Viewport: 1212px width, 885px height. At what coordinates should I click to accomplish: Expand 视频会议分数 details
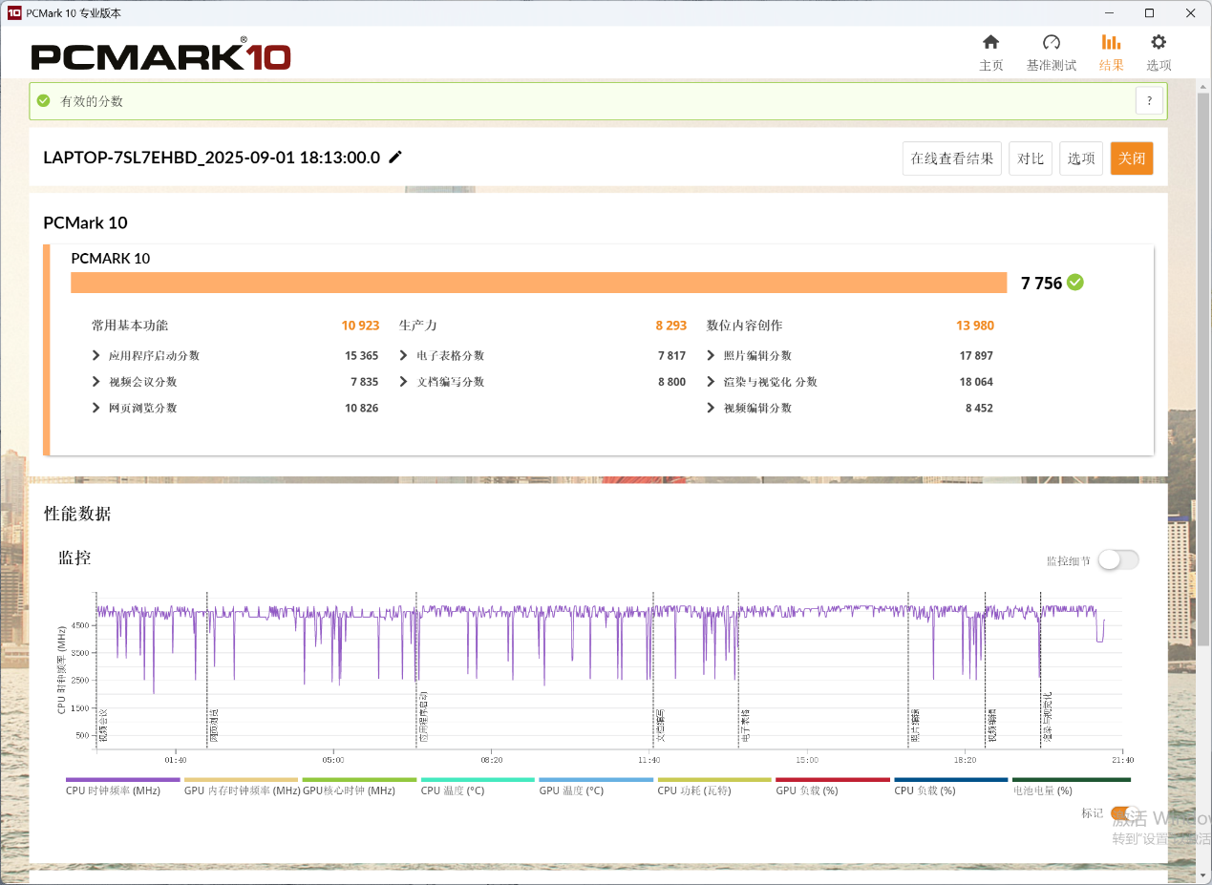(96, 382)
